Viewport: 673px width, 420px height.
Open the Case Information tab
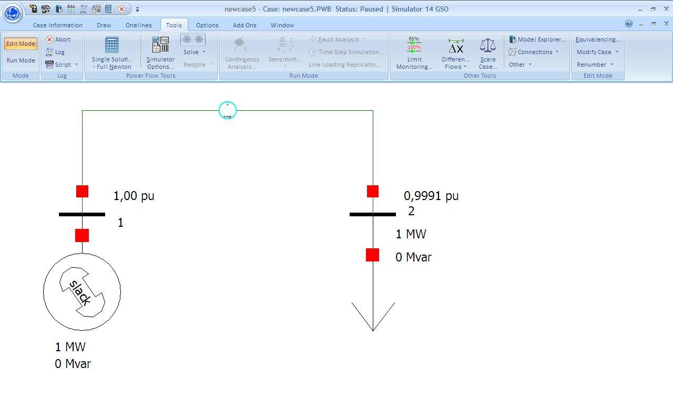click(58, 25)
